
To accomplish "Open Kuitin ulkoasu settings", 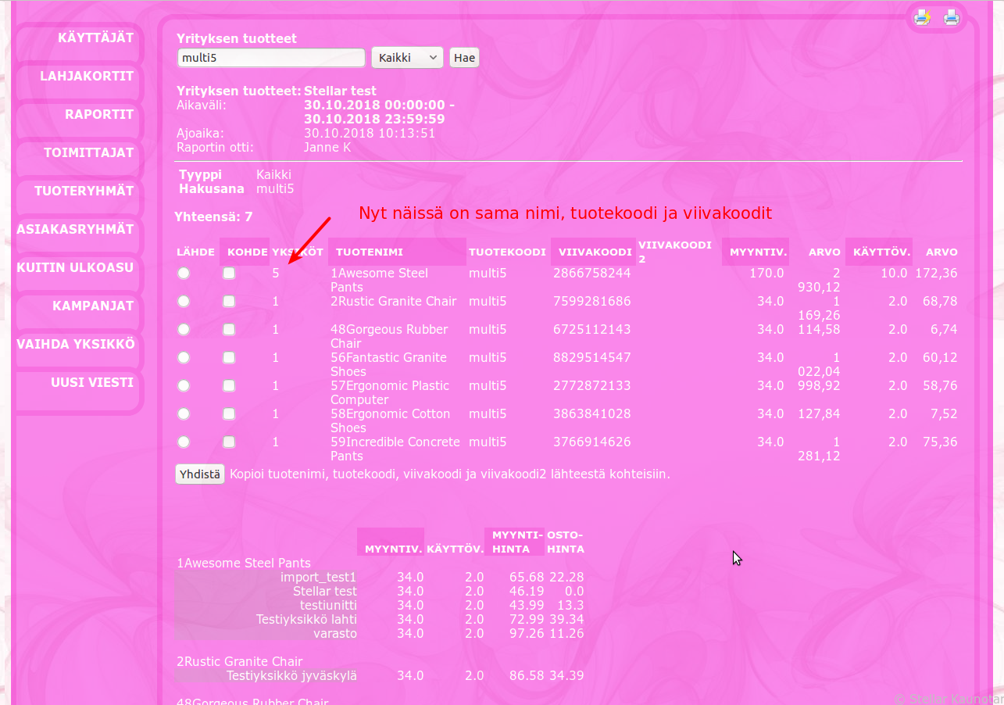I will click(x=75, y=268).
